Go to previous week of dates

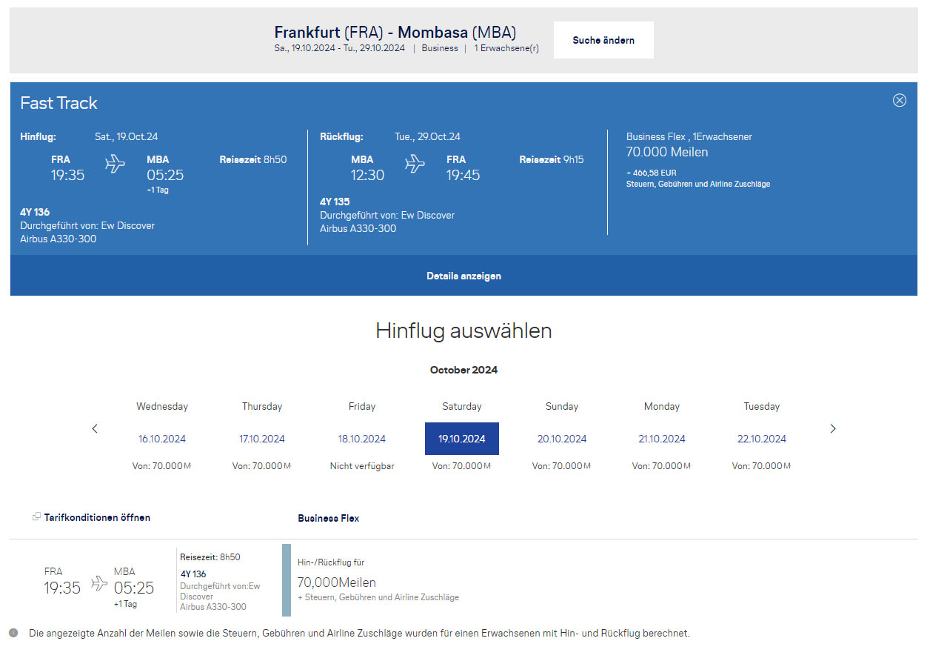tap(95, 428)
